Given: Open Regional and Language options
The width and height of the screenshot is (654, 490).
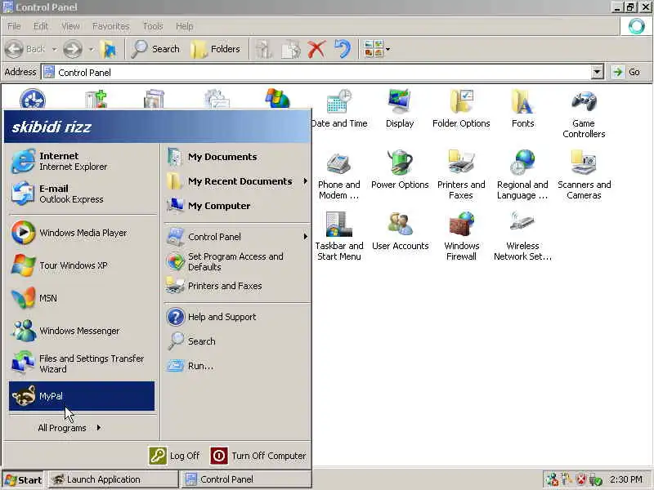Looking at the screenshot, I should (522, 175).
